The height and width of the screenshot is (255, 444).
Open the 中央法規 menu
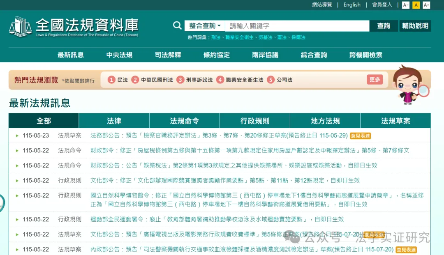(x=119, y=55)
